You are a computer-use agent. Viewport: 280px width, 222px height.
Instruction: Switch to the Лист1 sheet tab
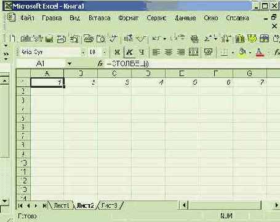(x=61, y=205)
